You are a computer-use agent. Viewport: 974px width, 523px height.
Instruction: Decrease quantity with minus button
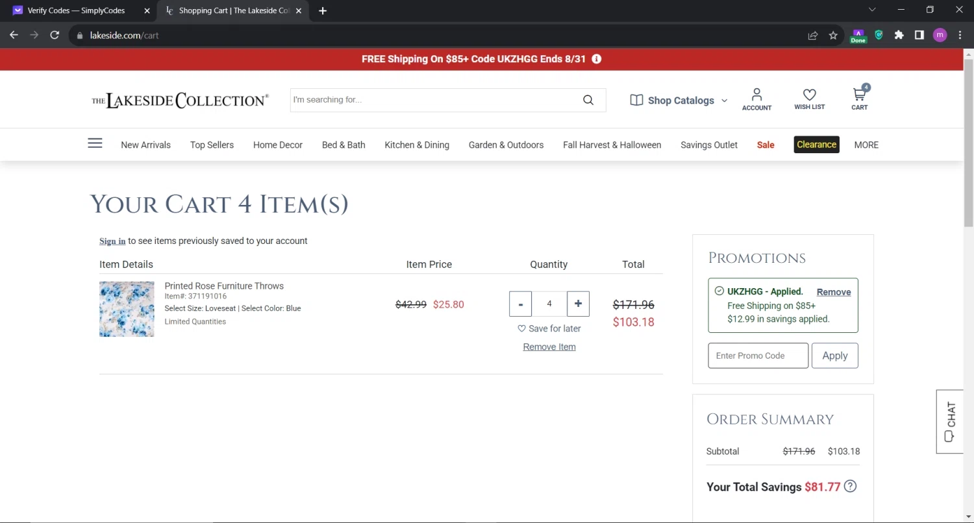[x=520, y=304]
